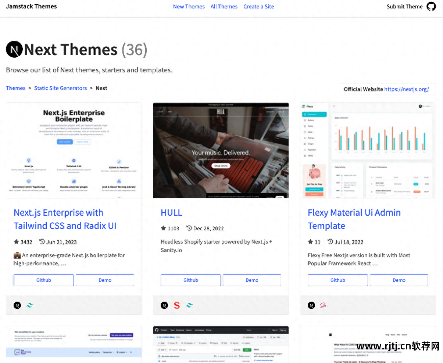Click star icon beside 11 on Flexy

pos(310,242)
